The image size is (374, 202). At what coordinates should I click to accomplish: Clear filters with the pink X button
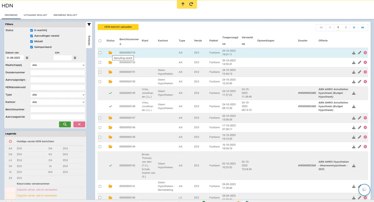pos(79,124)
